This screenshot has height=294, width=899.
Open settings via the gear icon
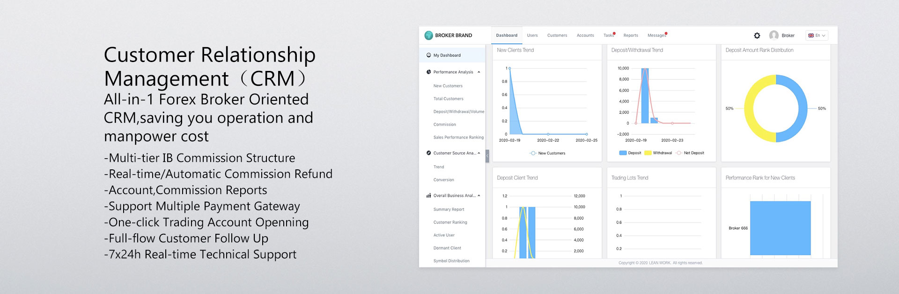(757, 35)
